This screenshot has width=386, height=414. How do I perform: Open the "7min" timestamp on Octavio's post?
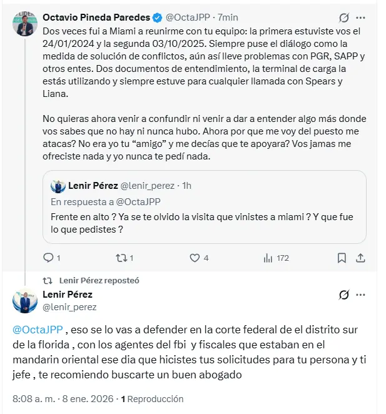tap(228, 17)
